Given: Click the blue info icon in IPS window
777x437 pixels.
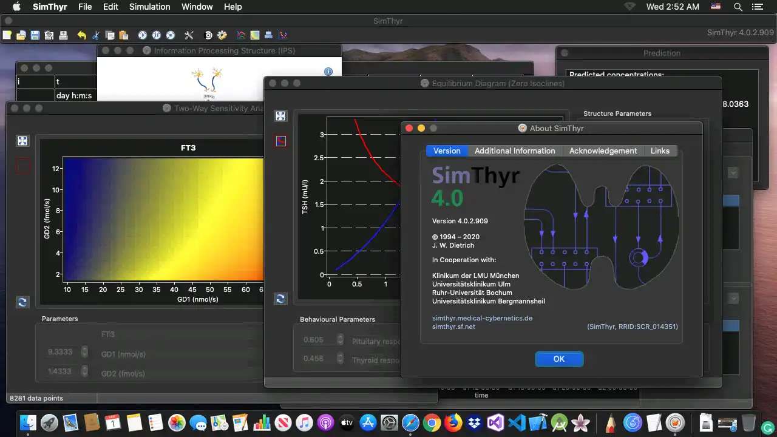Looking at the screenshot, I should click(328, 72).
